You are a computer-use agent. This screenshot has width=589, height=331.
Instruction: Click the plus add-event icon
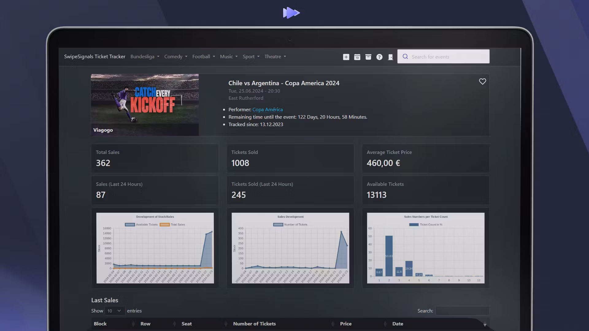tap(346, 57)
